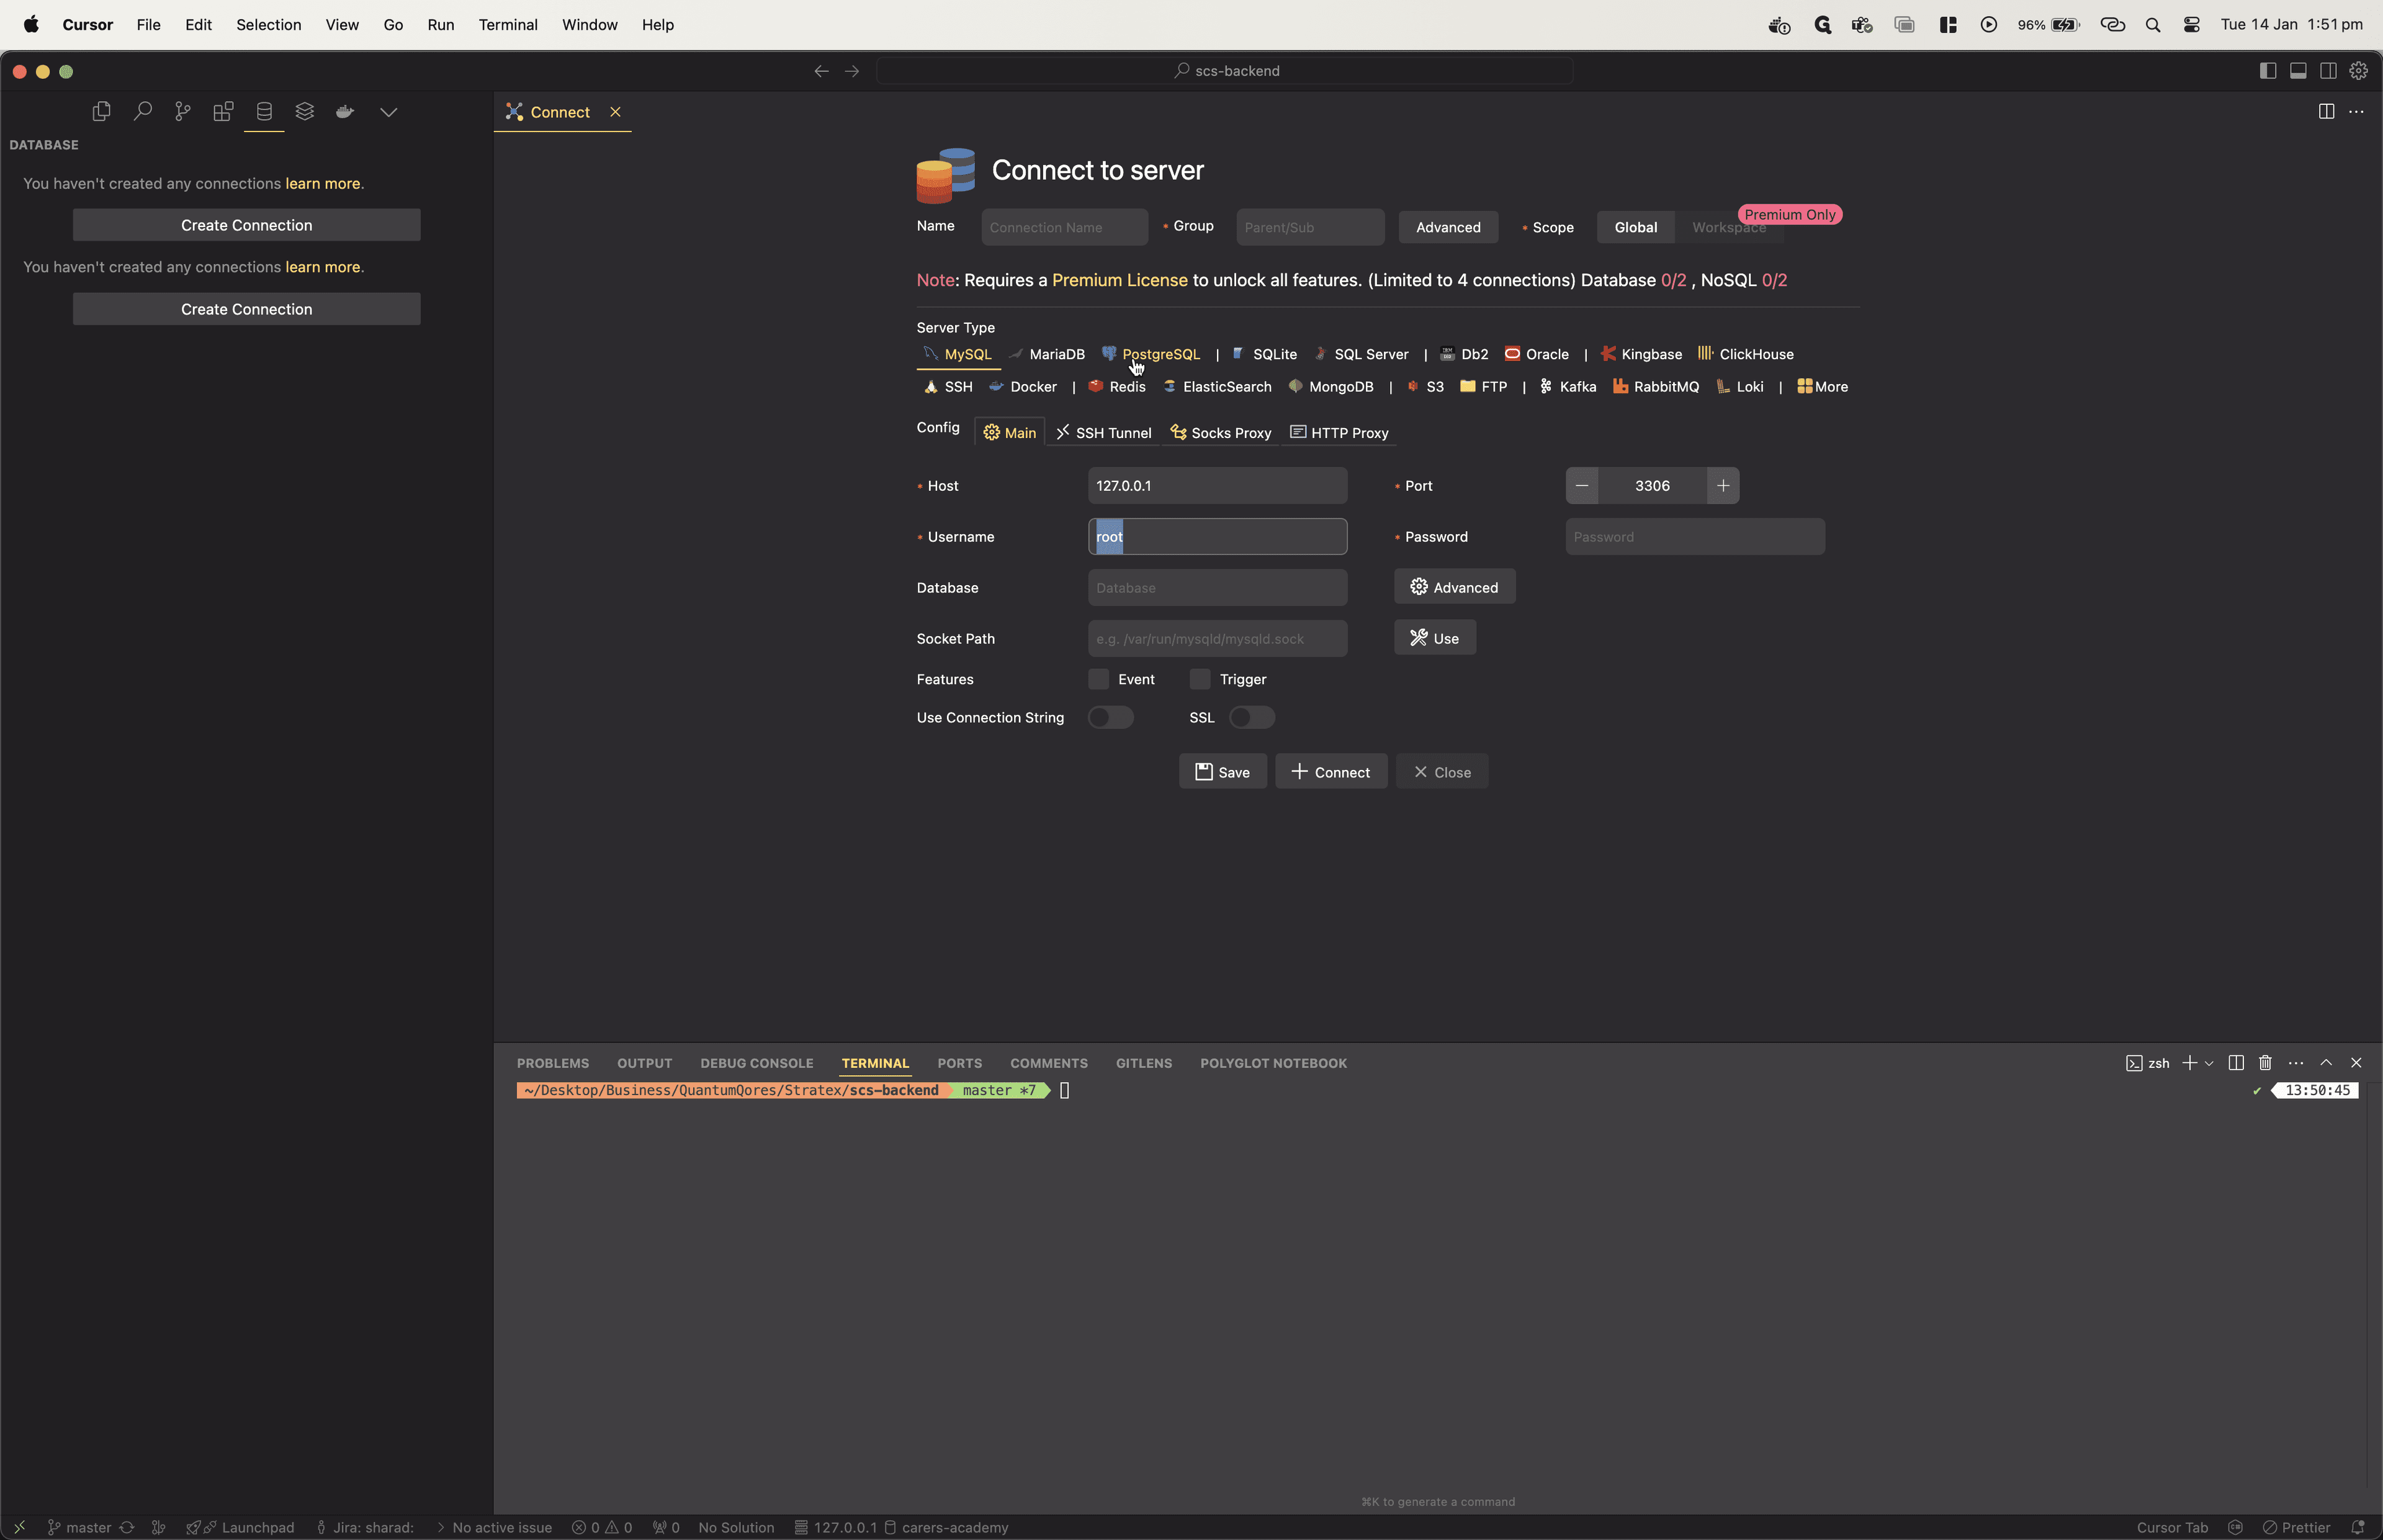Open the Explorer view in the activity bar
The image size is (2383, 1540).
(101, 112)
